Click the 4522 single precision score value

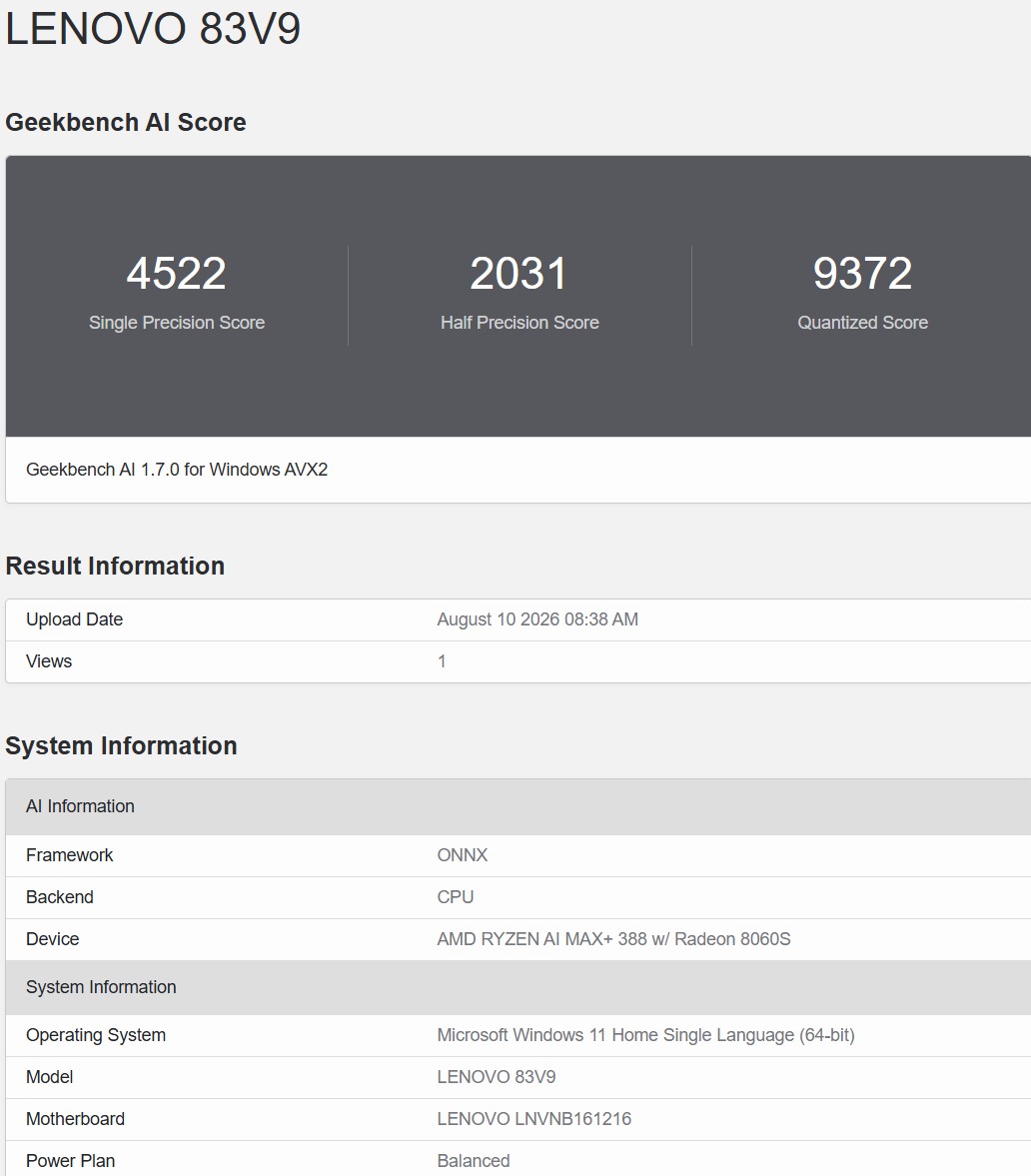[176, 273]
